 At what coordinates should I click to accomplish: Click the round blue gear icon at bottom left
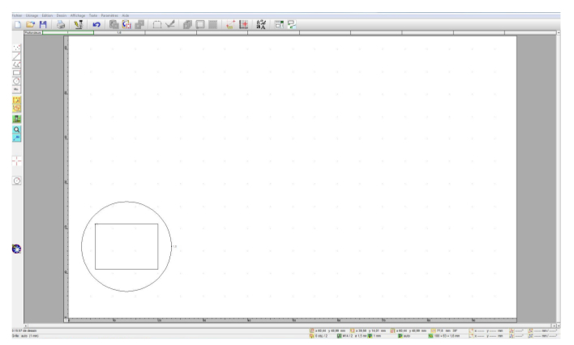tap(15, 250)
